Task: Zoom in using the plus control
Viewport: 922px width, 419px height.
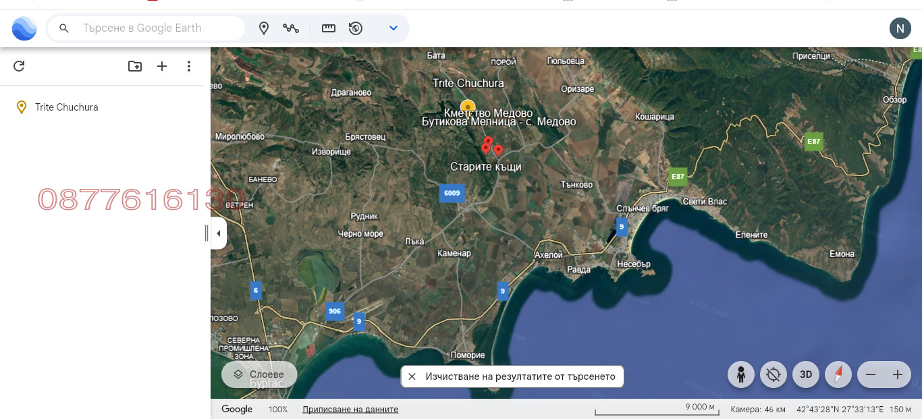Action: point(898,374)
